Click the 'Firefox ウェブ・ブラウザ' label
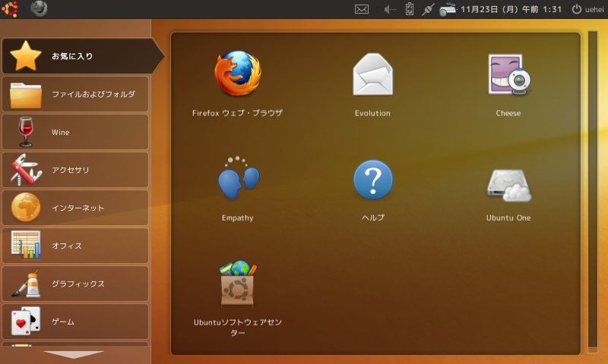Image resolution: width=608 pixels, height=364 pixels. click(x=237, y=113)
